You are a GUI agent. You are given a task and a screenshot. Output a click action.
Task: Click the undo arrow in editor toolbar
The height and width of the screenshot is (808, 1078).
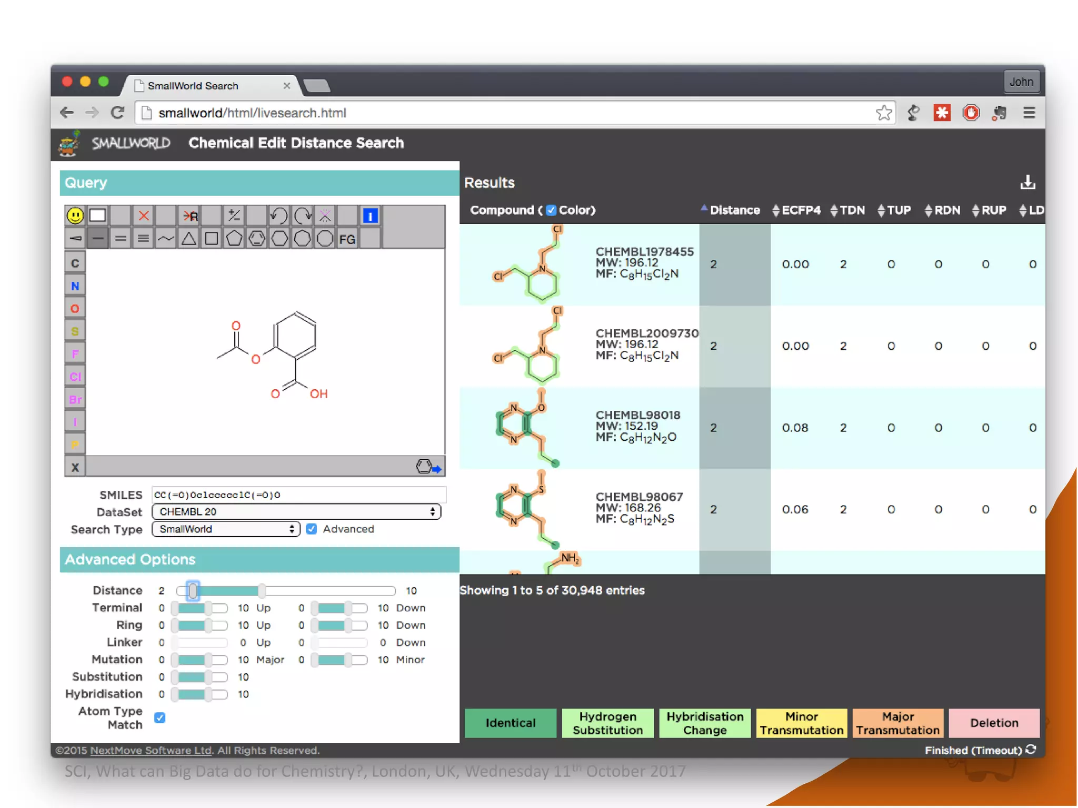(x=279, y=216)
